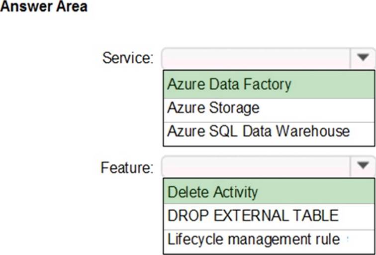The height and width of the screenshot is (255, 376).
Task: Collapse the Feature list using its triangle
Action: point(363,166)
